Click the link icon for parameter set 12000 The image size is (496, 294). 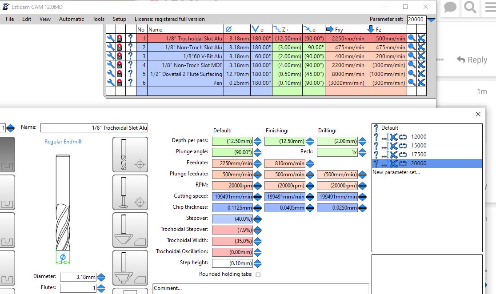(x=403, y=137)
